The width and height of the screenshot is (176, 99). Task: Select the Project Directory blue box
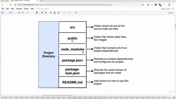(x=49, y=54)
